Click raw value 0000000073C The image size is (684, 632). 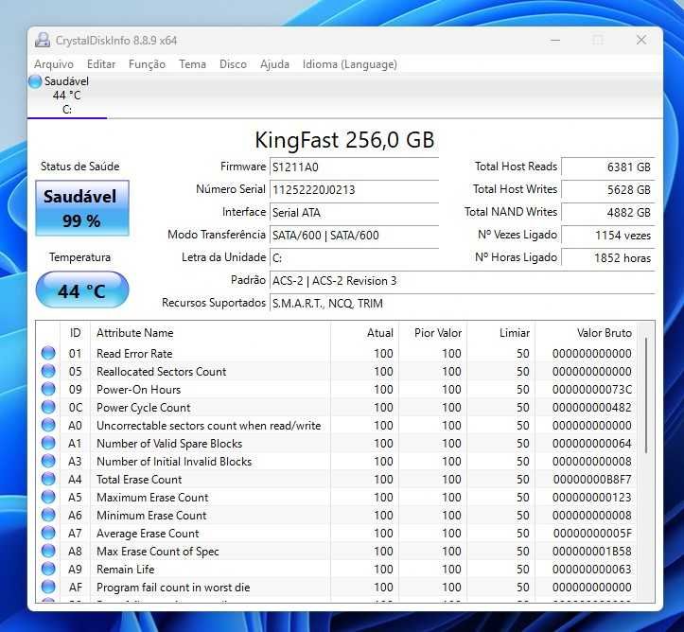(x=592, y=389)
